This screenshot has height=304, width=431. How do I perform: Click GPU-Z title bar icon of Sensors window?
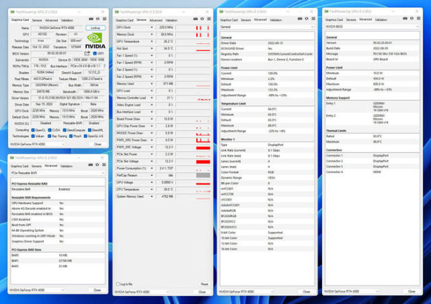point(117,12)
